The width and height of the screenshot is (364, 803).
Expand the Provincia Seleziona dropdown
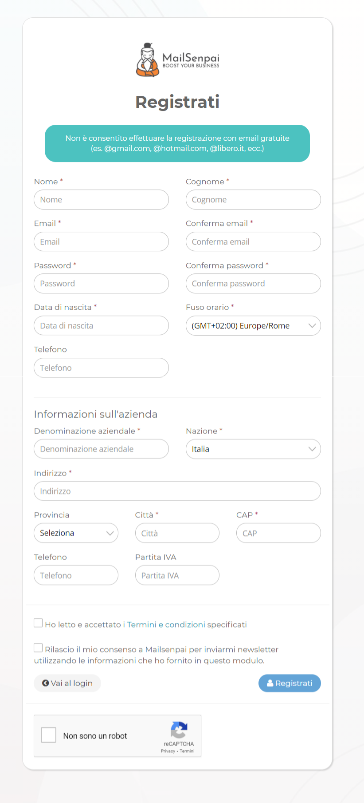tap(76, 533)
